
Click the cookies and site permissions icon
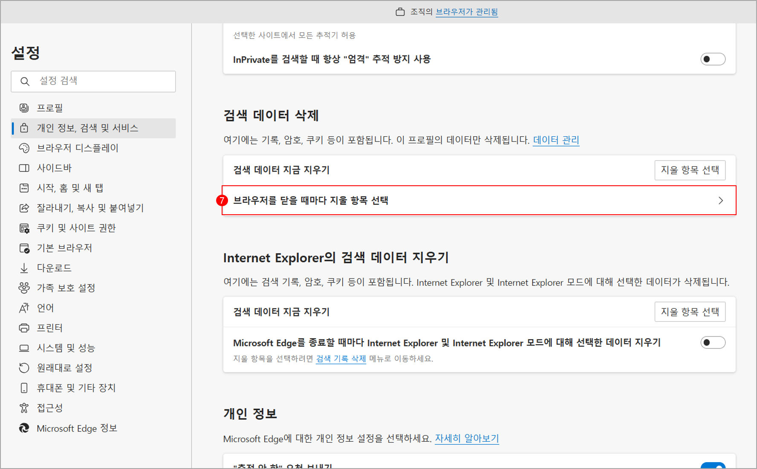[24, 228]
